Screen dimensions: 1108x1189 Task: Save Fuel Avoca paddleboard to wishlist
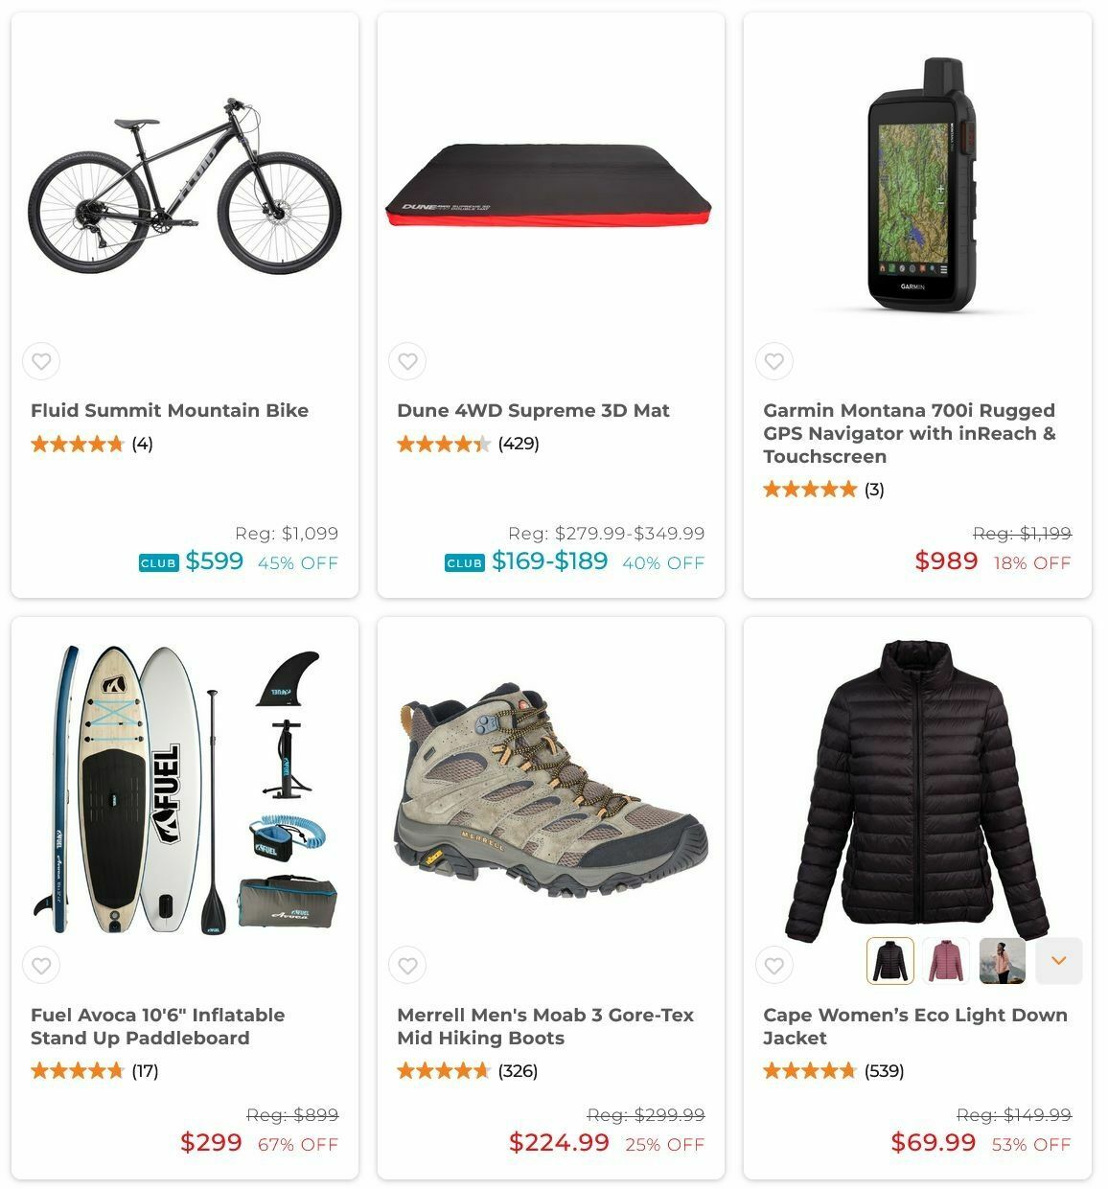[x=41, y=966]
